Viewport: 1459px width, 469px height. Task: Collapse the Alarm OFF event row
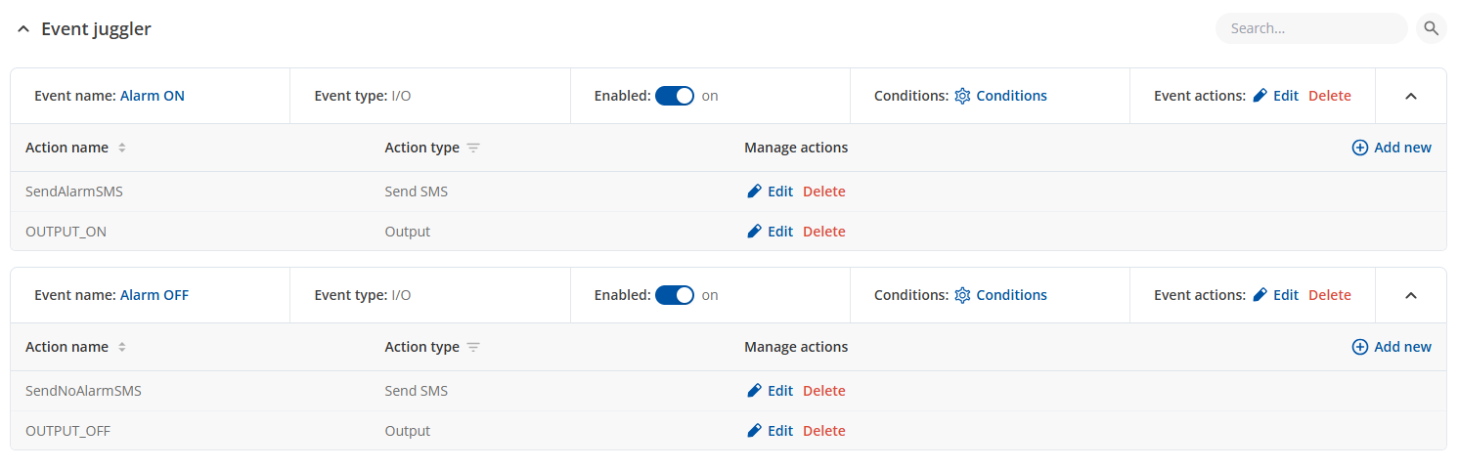pos(1410,295)
